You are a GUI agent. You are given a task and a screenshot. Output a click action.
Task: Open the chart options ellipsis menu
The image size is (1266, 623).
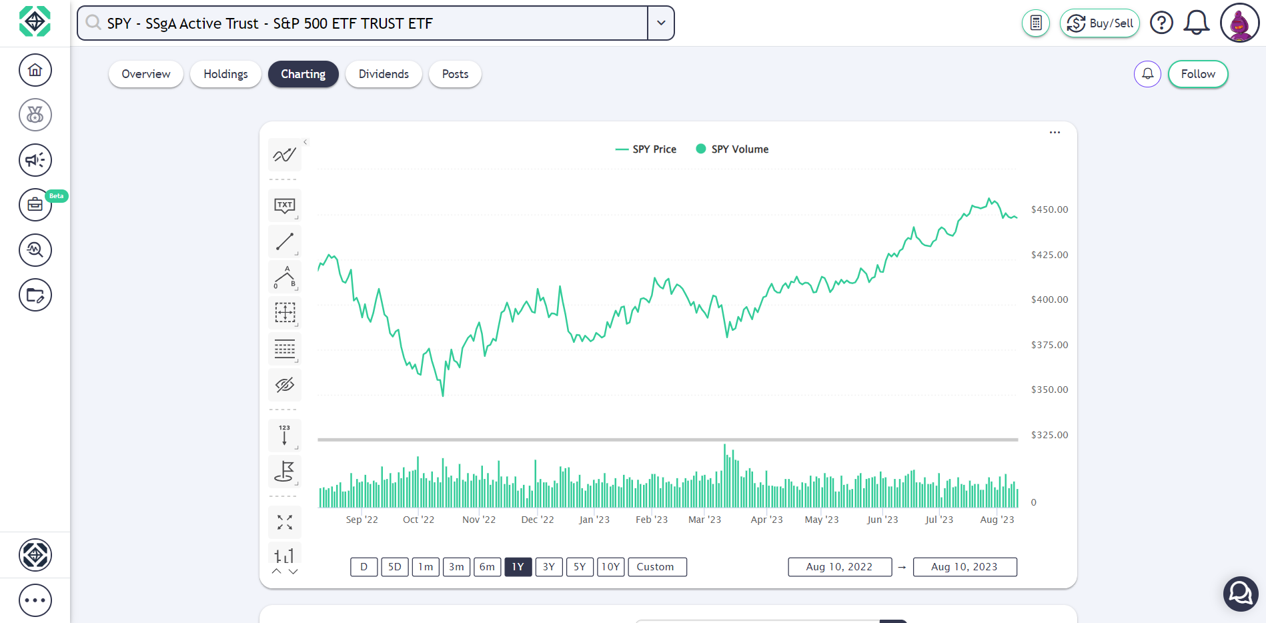click(1055, 132)
